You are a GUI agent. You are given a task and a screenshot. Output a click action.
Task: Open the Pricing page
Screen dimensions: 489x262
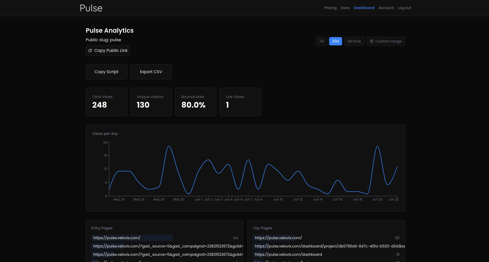tap(330, 8)
